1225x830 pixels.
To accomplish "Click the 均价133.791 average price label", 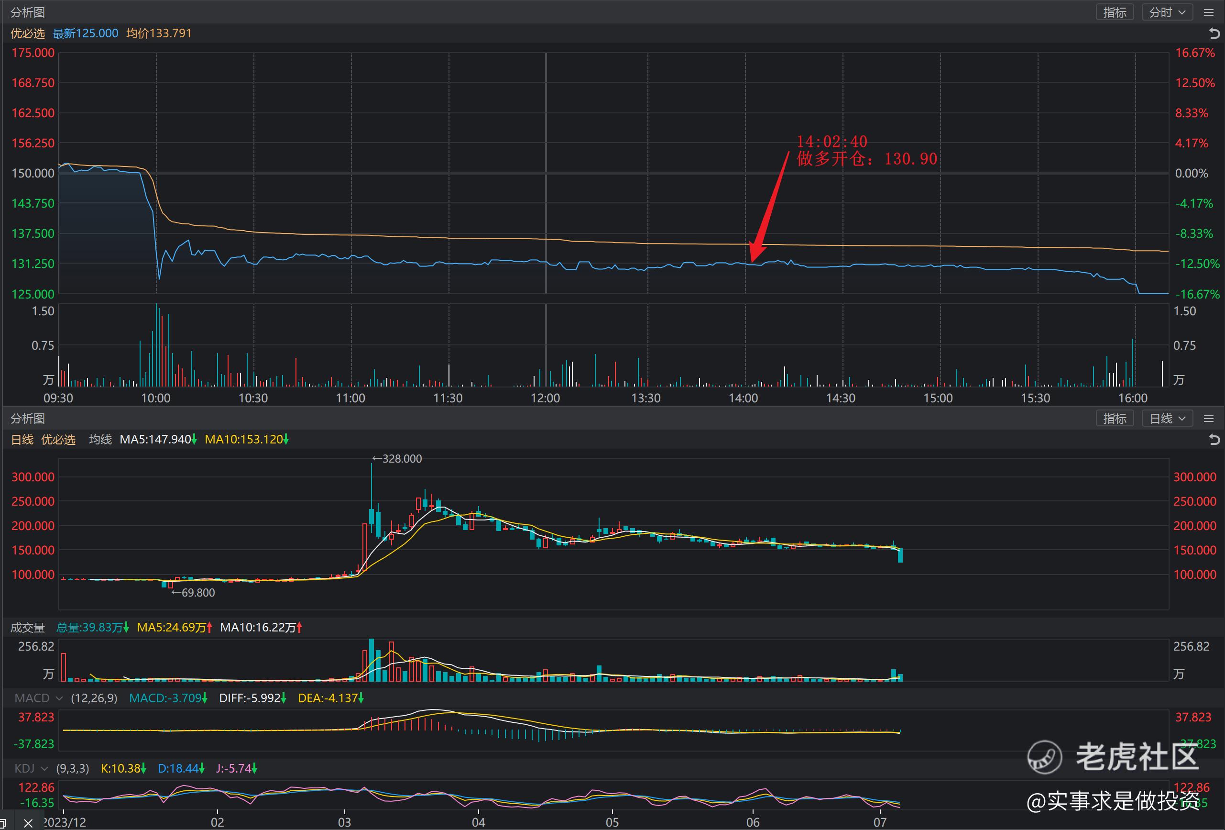I will 159,34.
